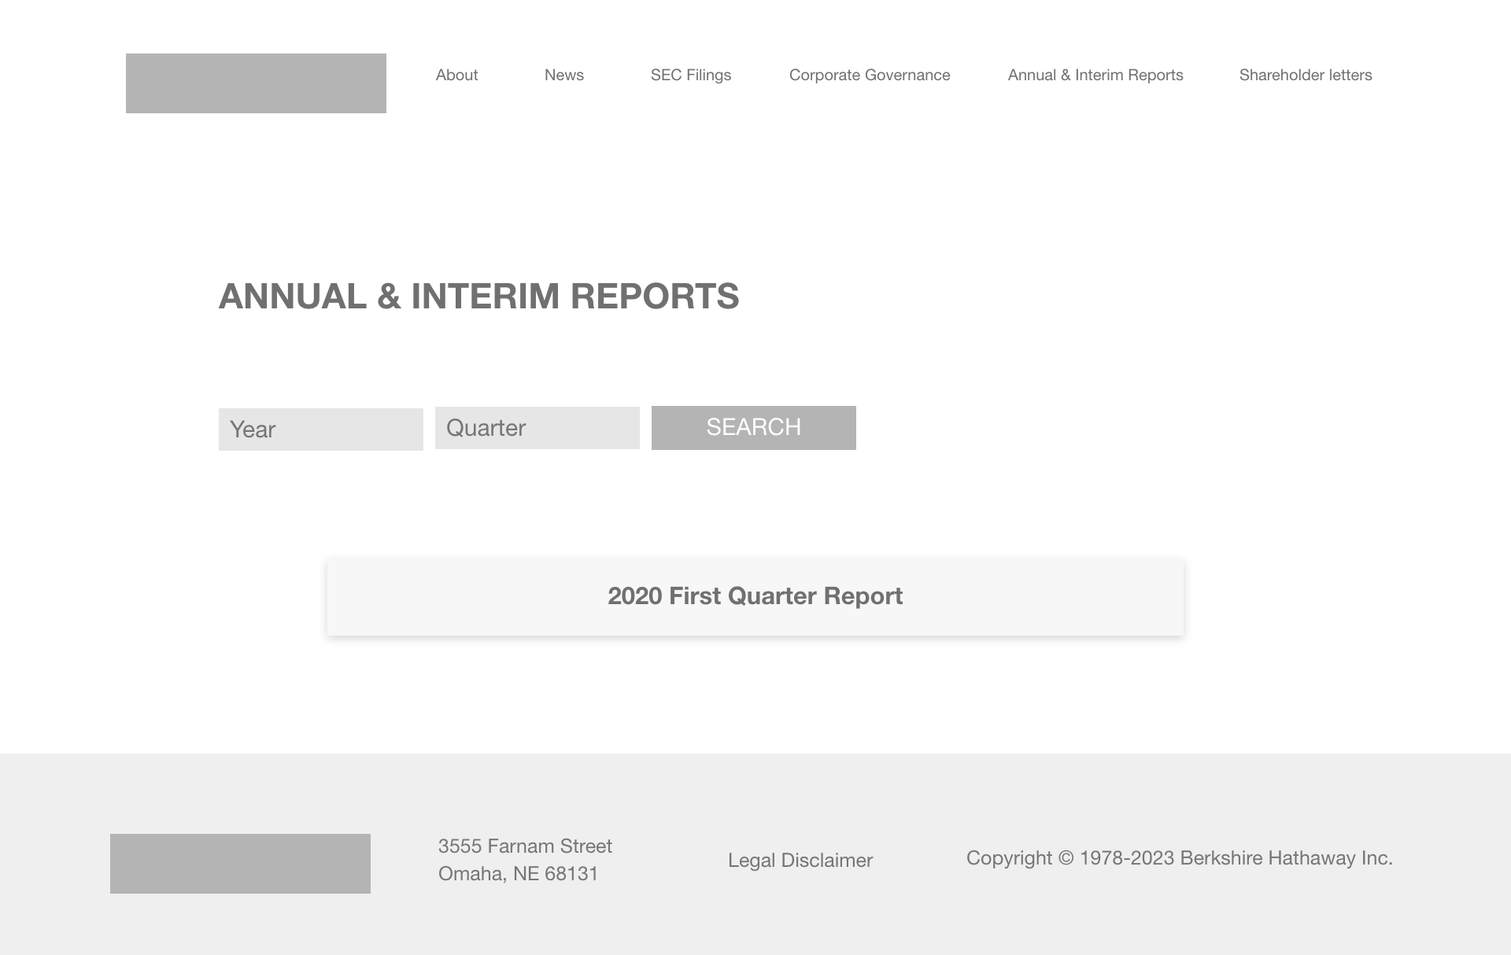Open the 2020 First Quarter Report
1511x955 pixels.
coord(755,596)
